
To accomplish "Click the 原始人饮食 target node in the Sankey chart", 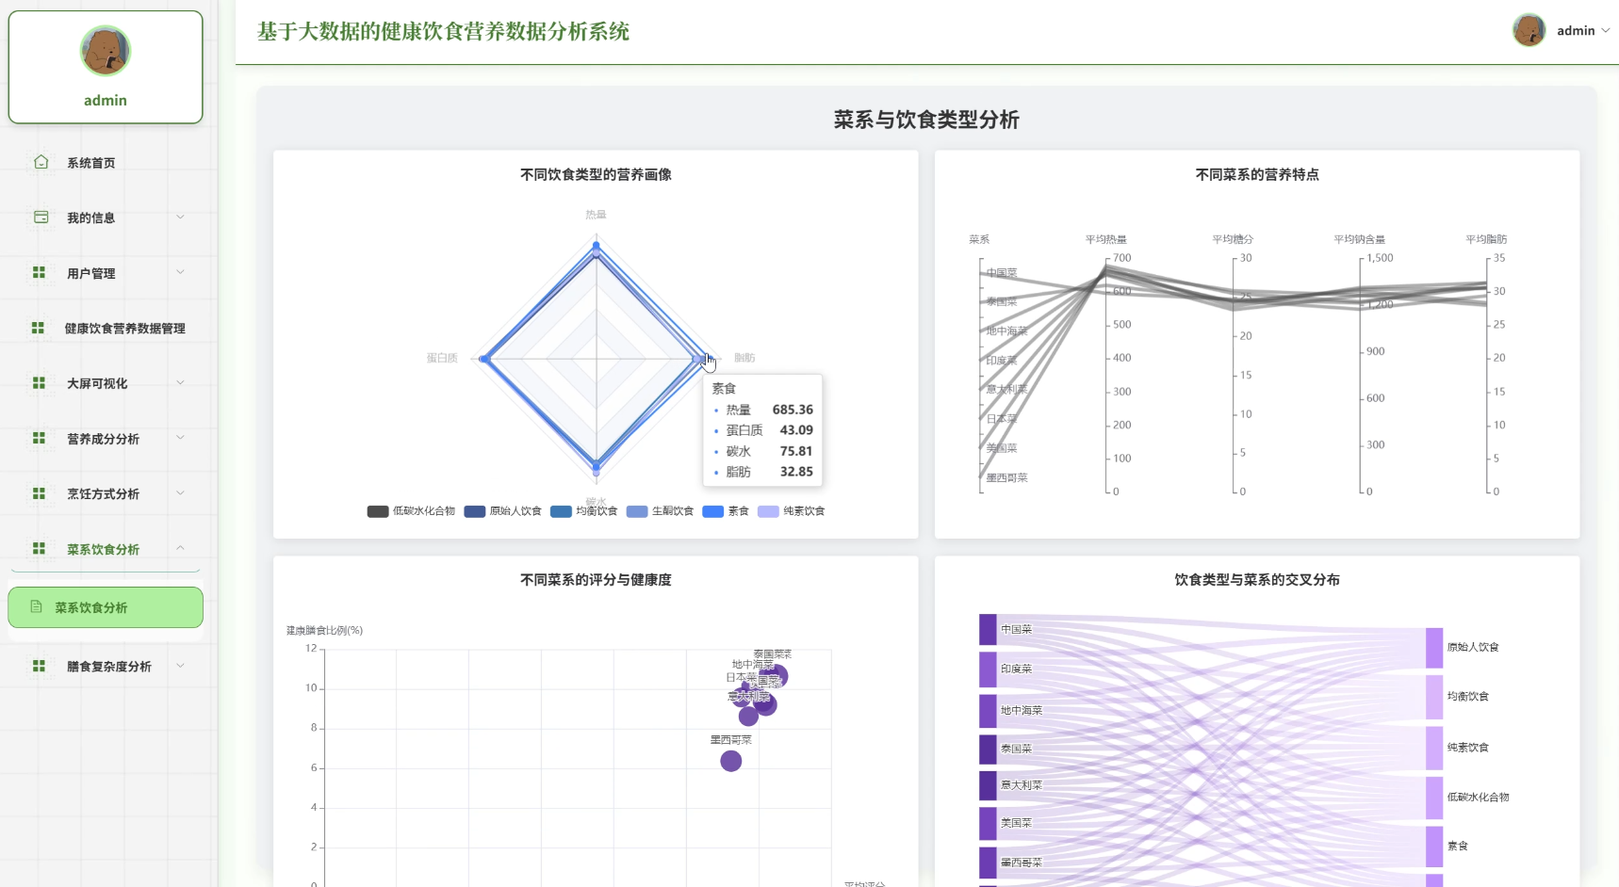I will point(1434,648).
